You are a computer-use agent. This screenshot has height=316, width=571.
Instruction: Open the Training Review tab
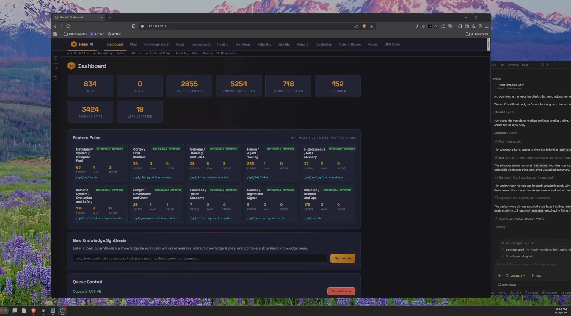(x=350, y=44)
